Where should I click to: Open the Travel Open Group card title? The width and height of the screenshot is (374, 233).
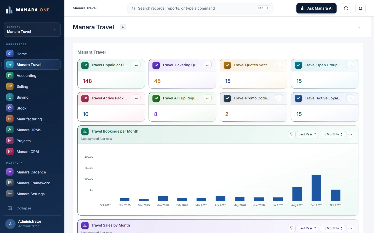323,65
